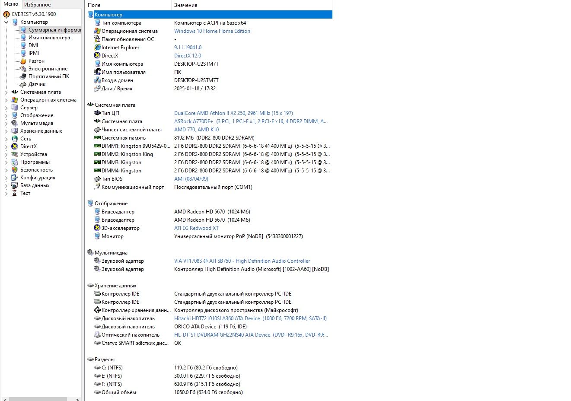Click the Разгон flame icon
571x401 pixels.
[23, 61]
